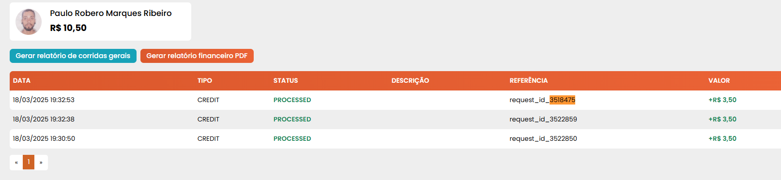Click PROCESSED status of 19:32:38 transaction
This screenshot has width=781, height=180.
coord(292,119)
